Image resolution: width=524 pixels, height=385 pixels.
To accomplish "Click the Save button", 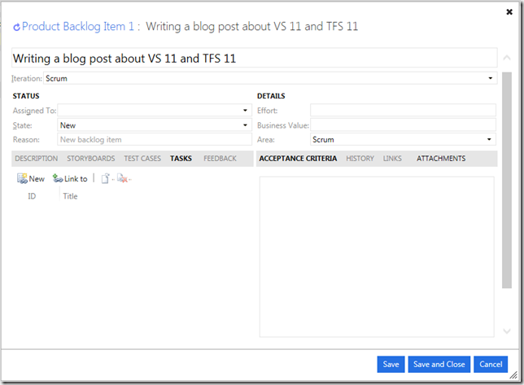I will (x=391, y=365).
